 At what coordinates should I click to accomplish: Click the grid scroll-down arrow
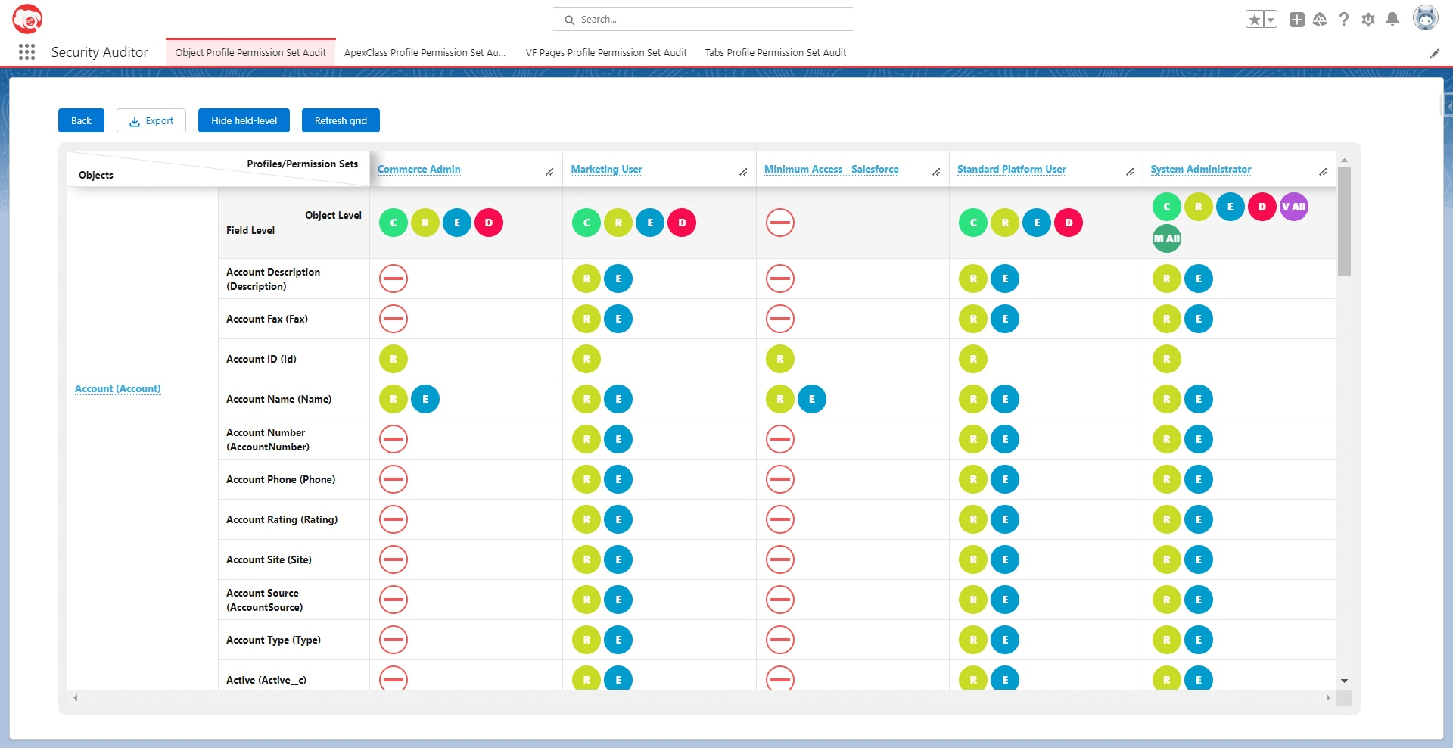point(1344,681)
